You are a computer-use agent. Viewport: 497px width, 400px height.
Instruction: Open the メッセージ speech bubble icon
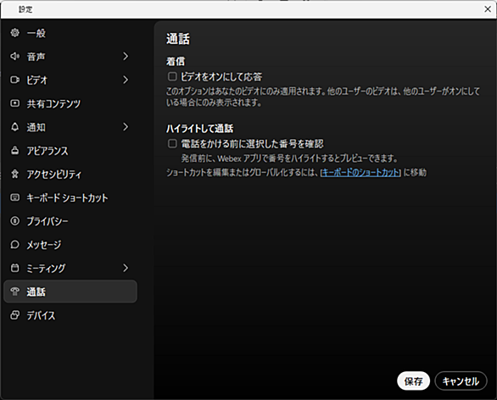(15, 245)
